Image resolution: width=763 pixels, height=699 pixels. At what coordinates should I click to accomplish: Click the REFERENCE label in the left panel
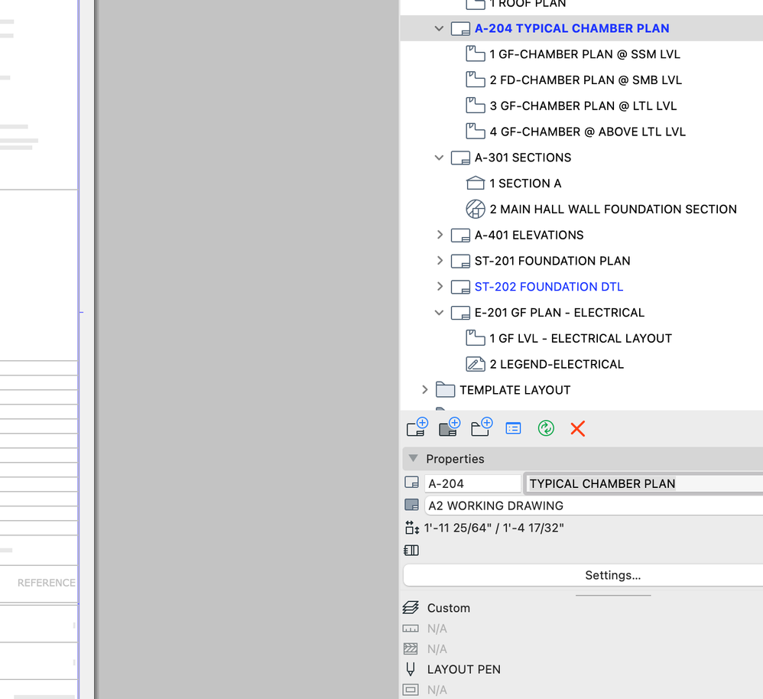tap(46, 583)
